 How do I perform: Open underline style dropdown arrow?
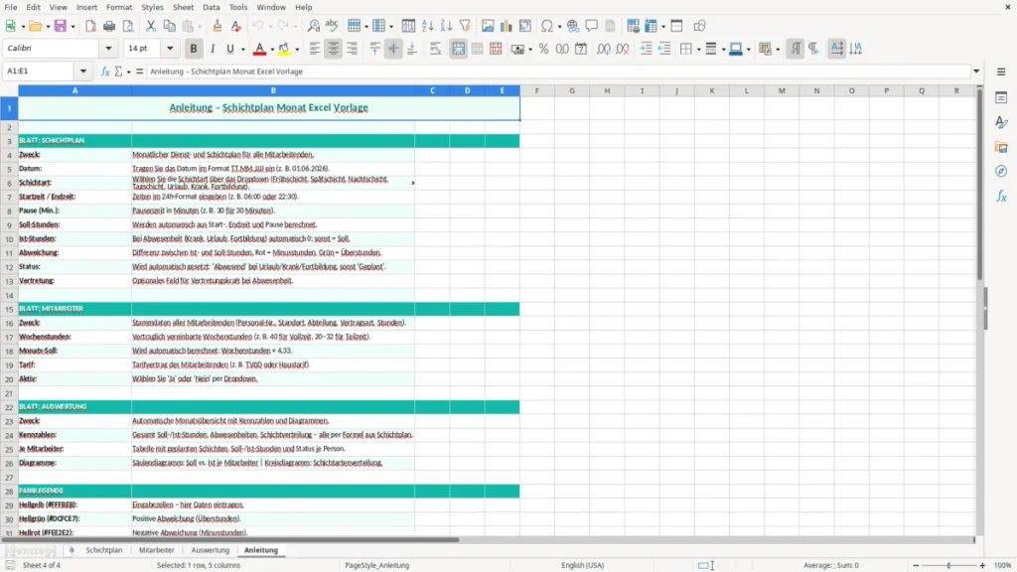click(243, 50)
